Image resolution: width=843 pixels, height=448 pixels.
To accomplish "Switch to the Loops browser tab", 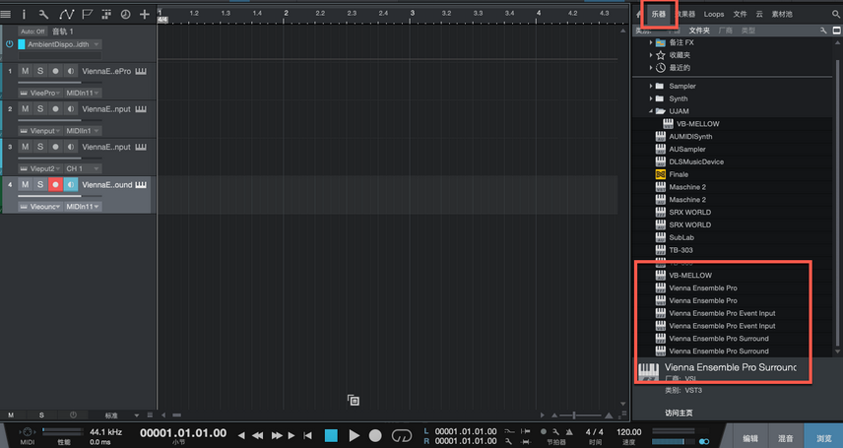I will (714, 14).
